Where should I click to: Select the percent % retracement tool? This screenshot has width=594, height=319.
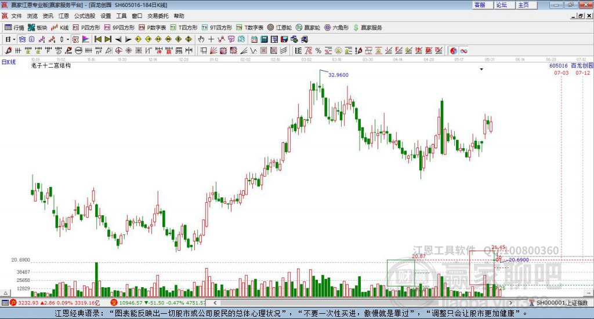[318, 50]
